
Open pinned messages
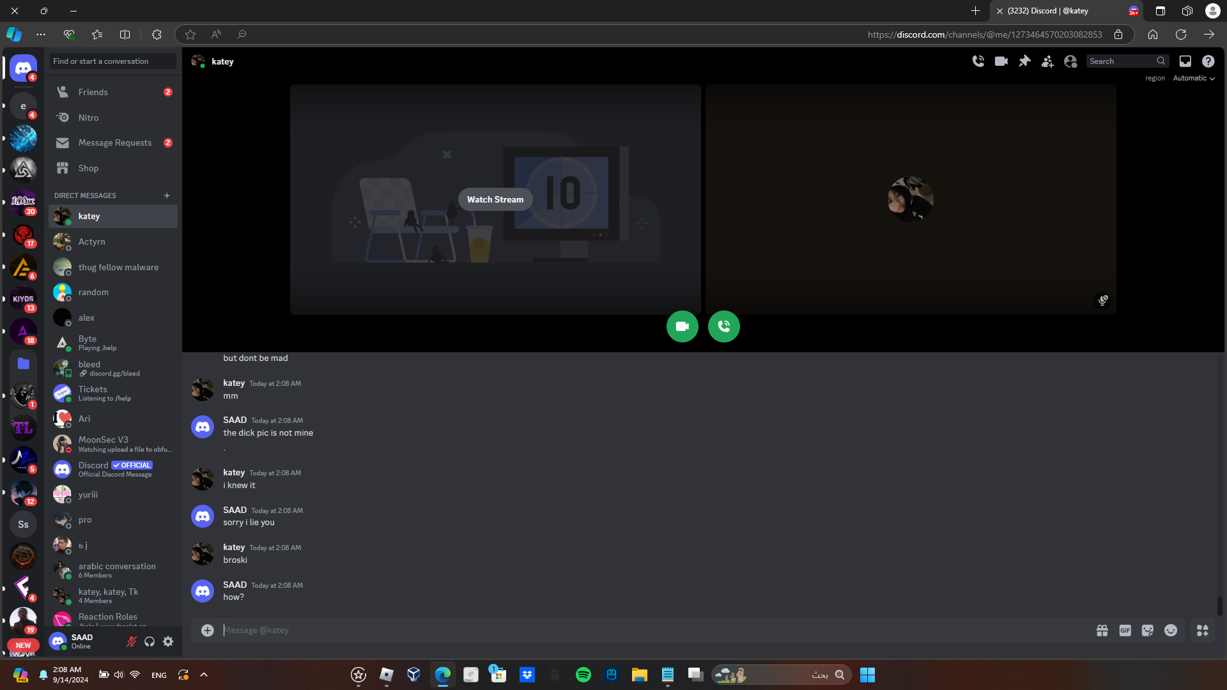(x=1024, y=61)
